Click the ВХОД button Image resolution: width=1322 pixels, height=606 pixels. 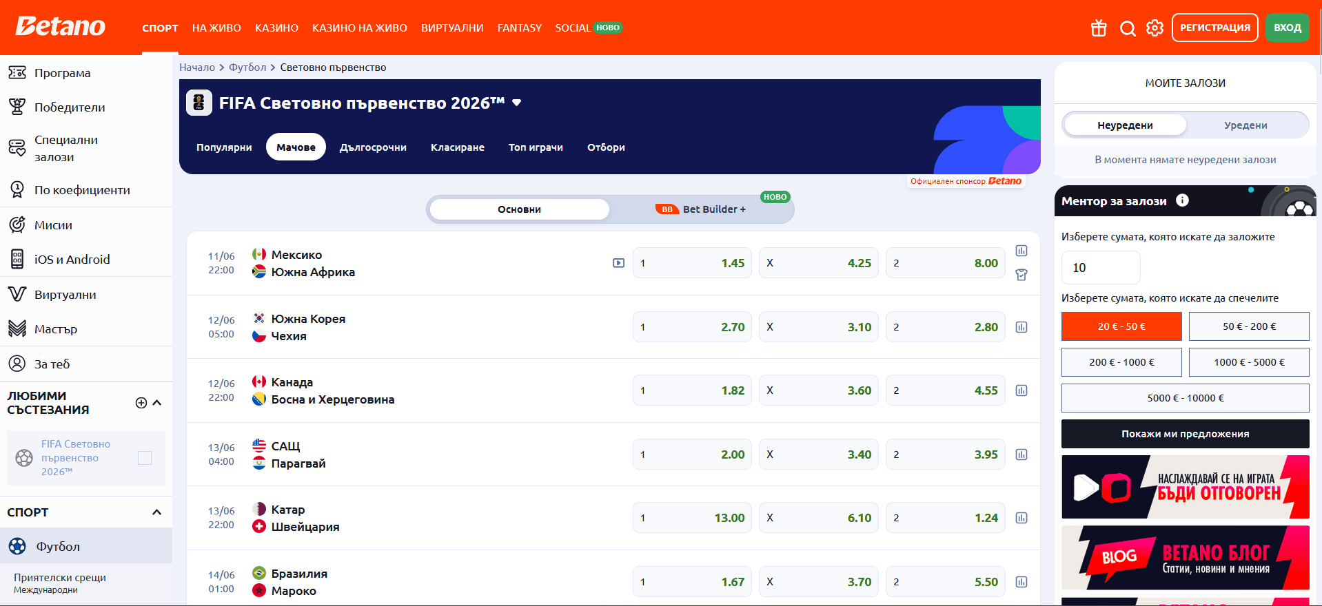tap(1288, 28)
